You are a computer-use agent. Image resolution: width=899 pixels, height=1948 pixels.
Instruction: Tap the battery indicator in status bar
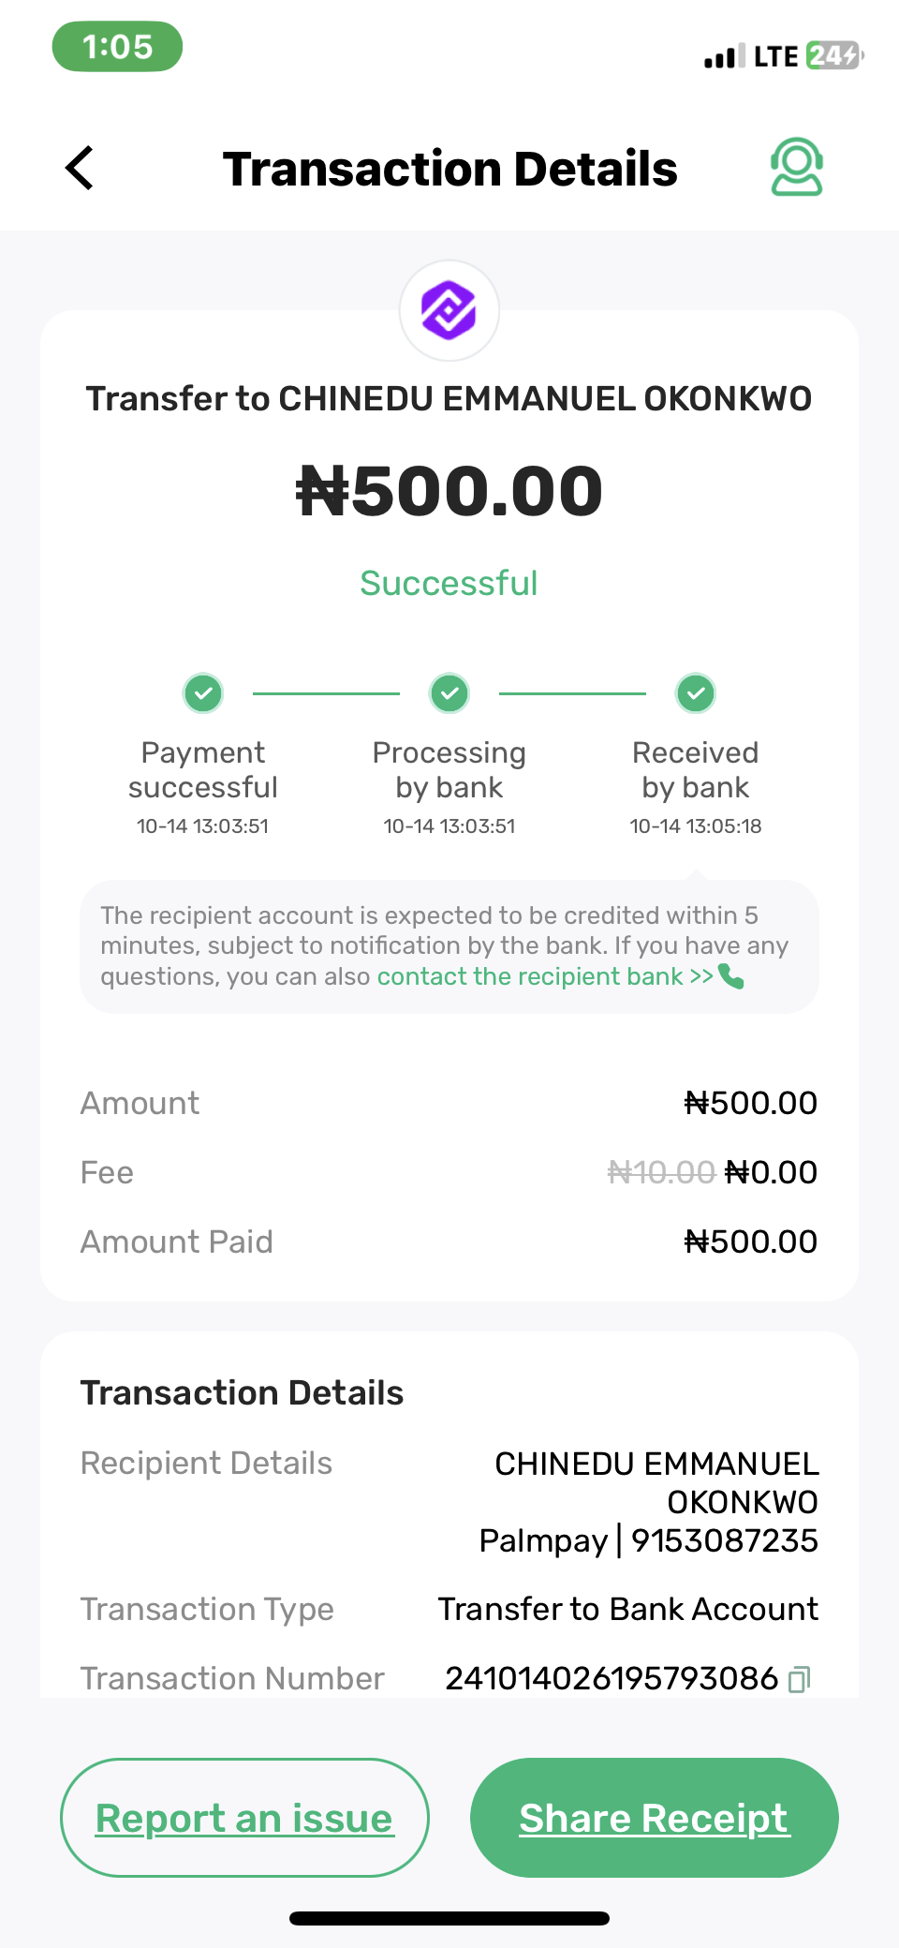tap(834, 56)
